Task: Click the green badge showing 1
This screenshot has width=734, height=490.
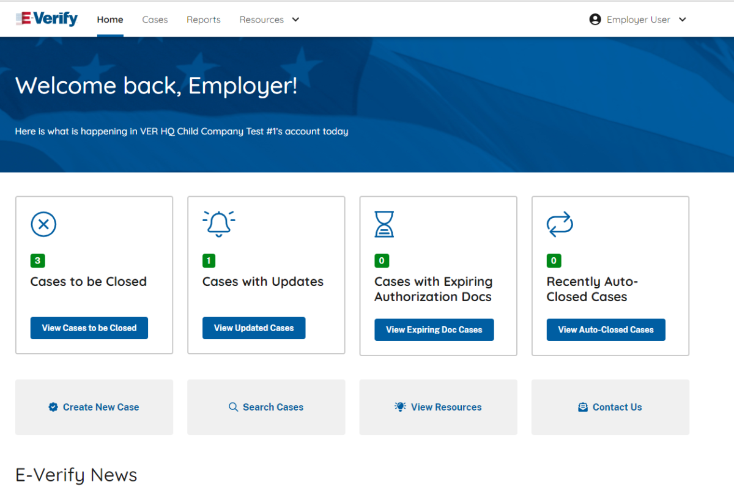Action: tap(209, 261)
